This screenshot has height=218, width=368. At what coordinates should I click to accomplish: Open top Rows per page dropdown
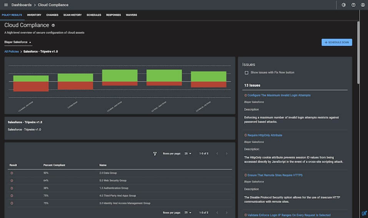coord(188,154)
